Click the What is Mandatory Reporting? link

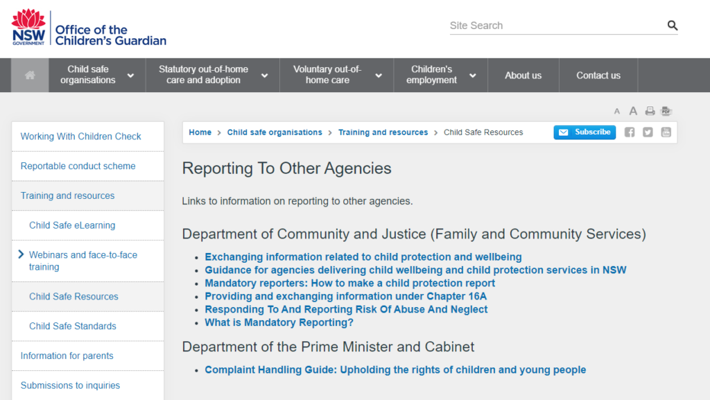pyautogui.click(x=279, y=322)
